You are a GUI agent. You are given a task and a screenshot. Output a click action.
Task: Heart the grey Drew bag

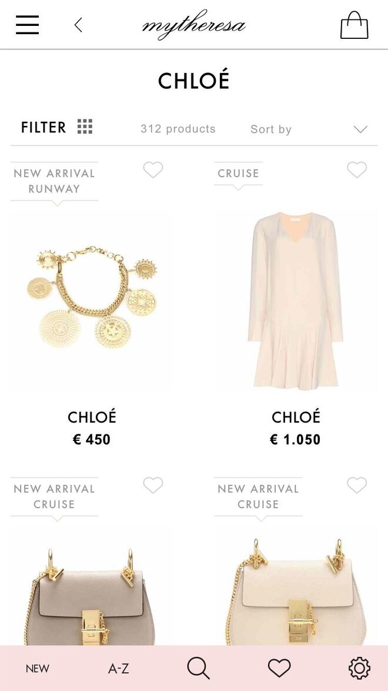point(153,486)
